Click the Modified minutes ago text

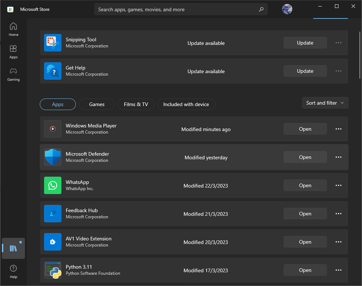(206, 129)
